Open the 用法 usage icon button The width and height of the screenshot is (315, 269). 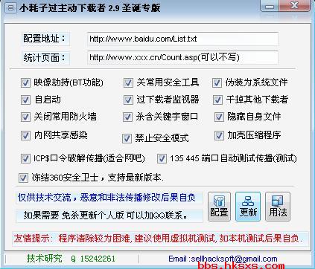[278, 207]
